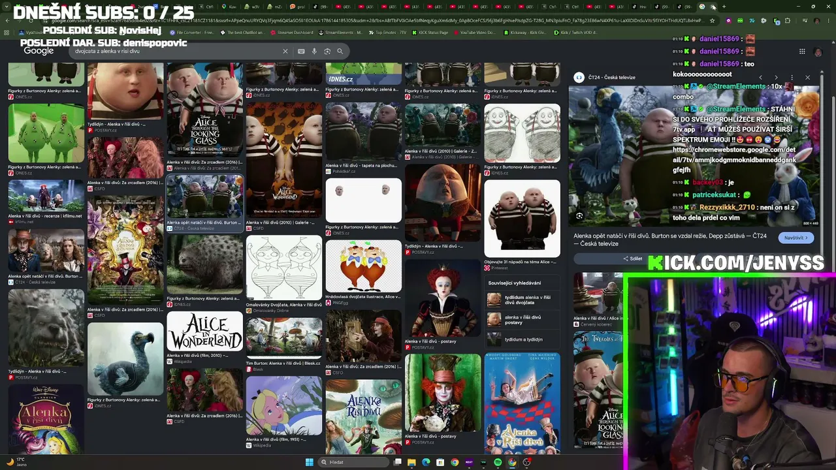
Task: Select related search 'alenka v říši divů postavy'
Action: tap(522, 320)
